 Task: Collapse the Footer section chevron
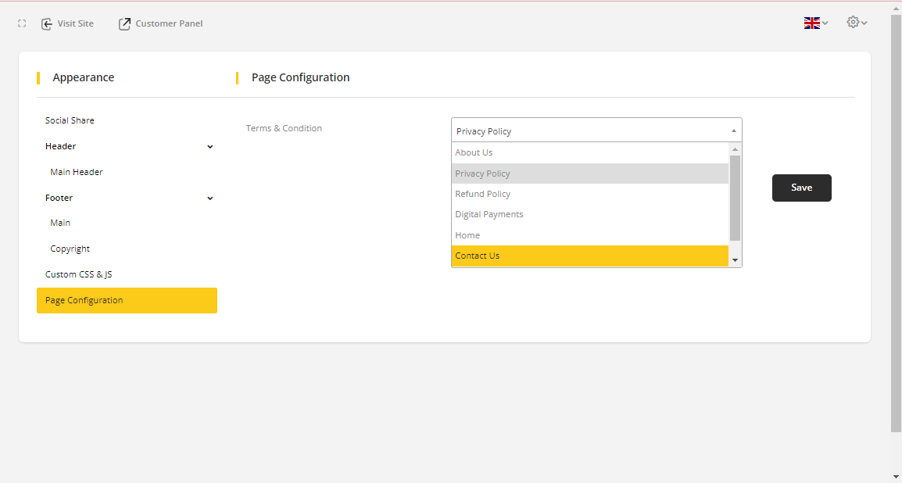(x=209, y=199)
